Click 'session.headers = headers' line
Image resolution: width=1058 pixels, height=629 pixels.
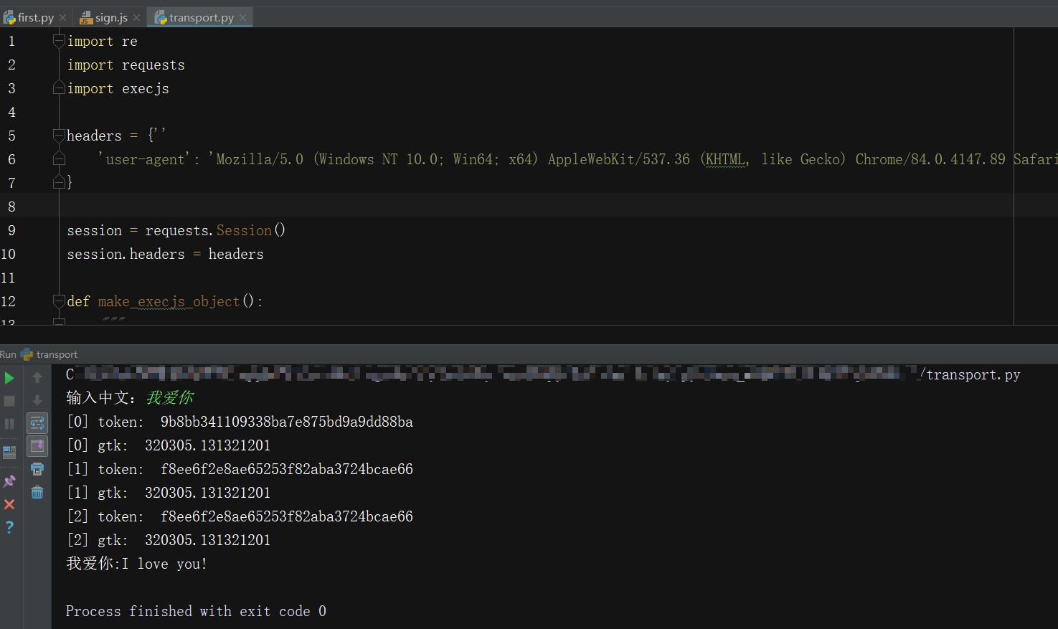(165, 254)
